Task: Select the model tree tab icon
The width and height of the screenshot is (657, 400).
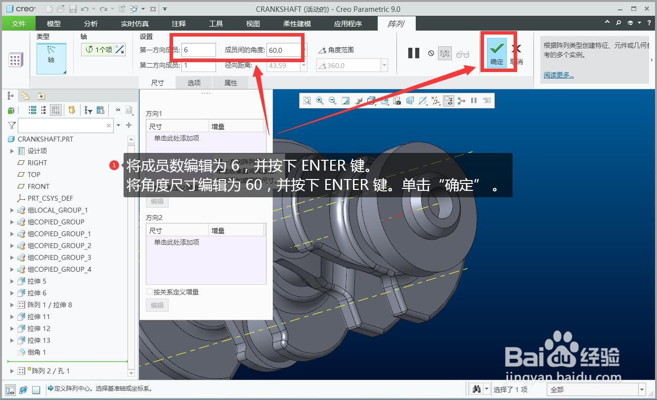Action: click(11, 96)
